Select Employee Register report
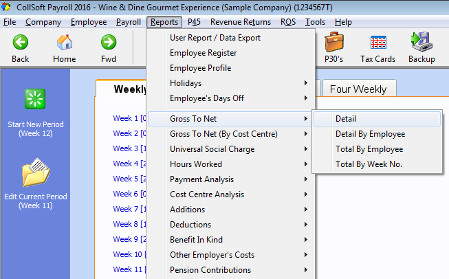Screen dimensions: 449x279 (x=204, y=53)
